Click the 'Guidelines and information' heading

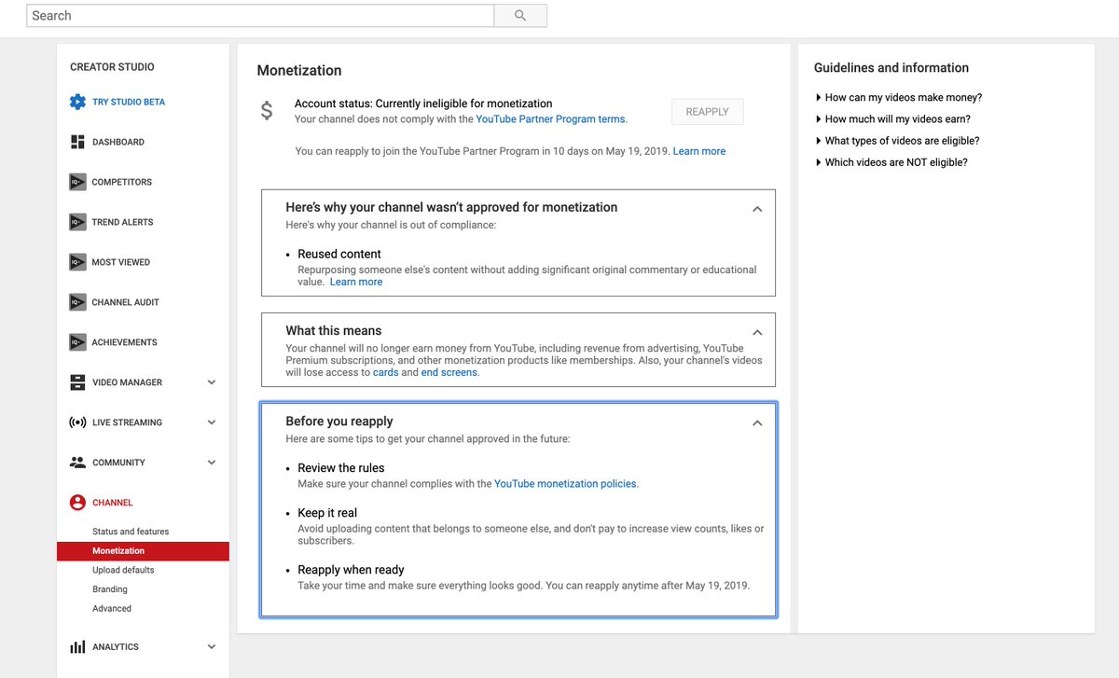891,68
